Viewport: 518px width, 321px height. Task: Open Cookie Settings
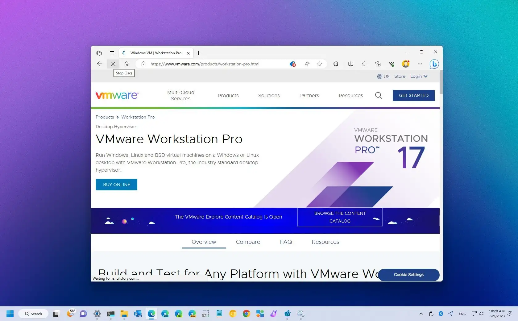click(409, 275)
